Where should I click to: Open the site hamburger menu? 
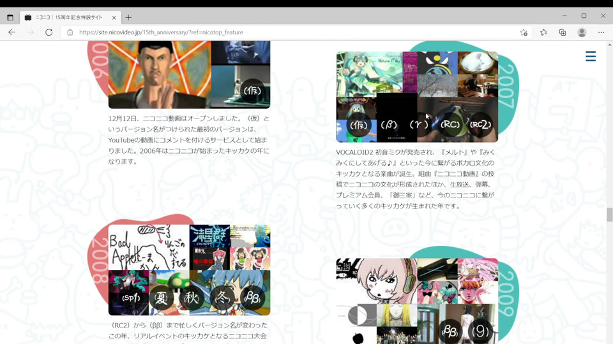pyautogui.click(x=591, y=56)
